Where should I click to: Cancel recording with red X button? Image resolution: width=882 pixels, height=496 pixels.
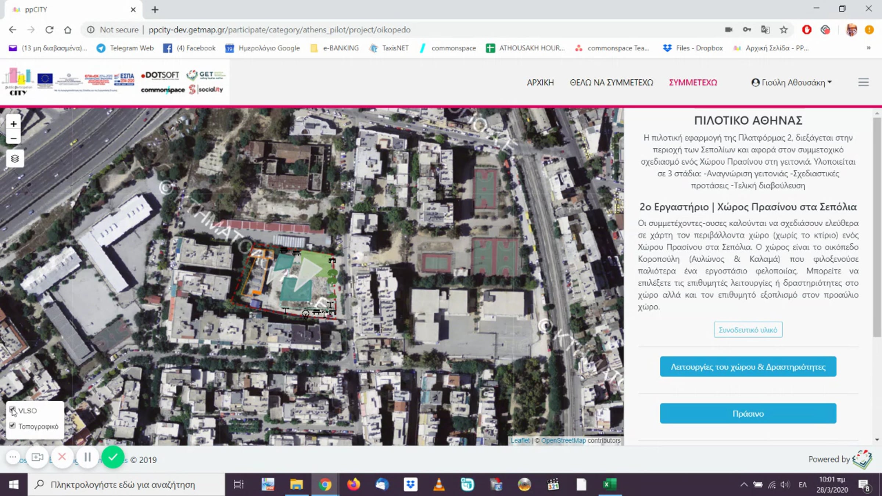(x=62, y=457)
